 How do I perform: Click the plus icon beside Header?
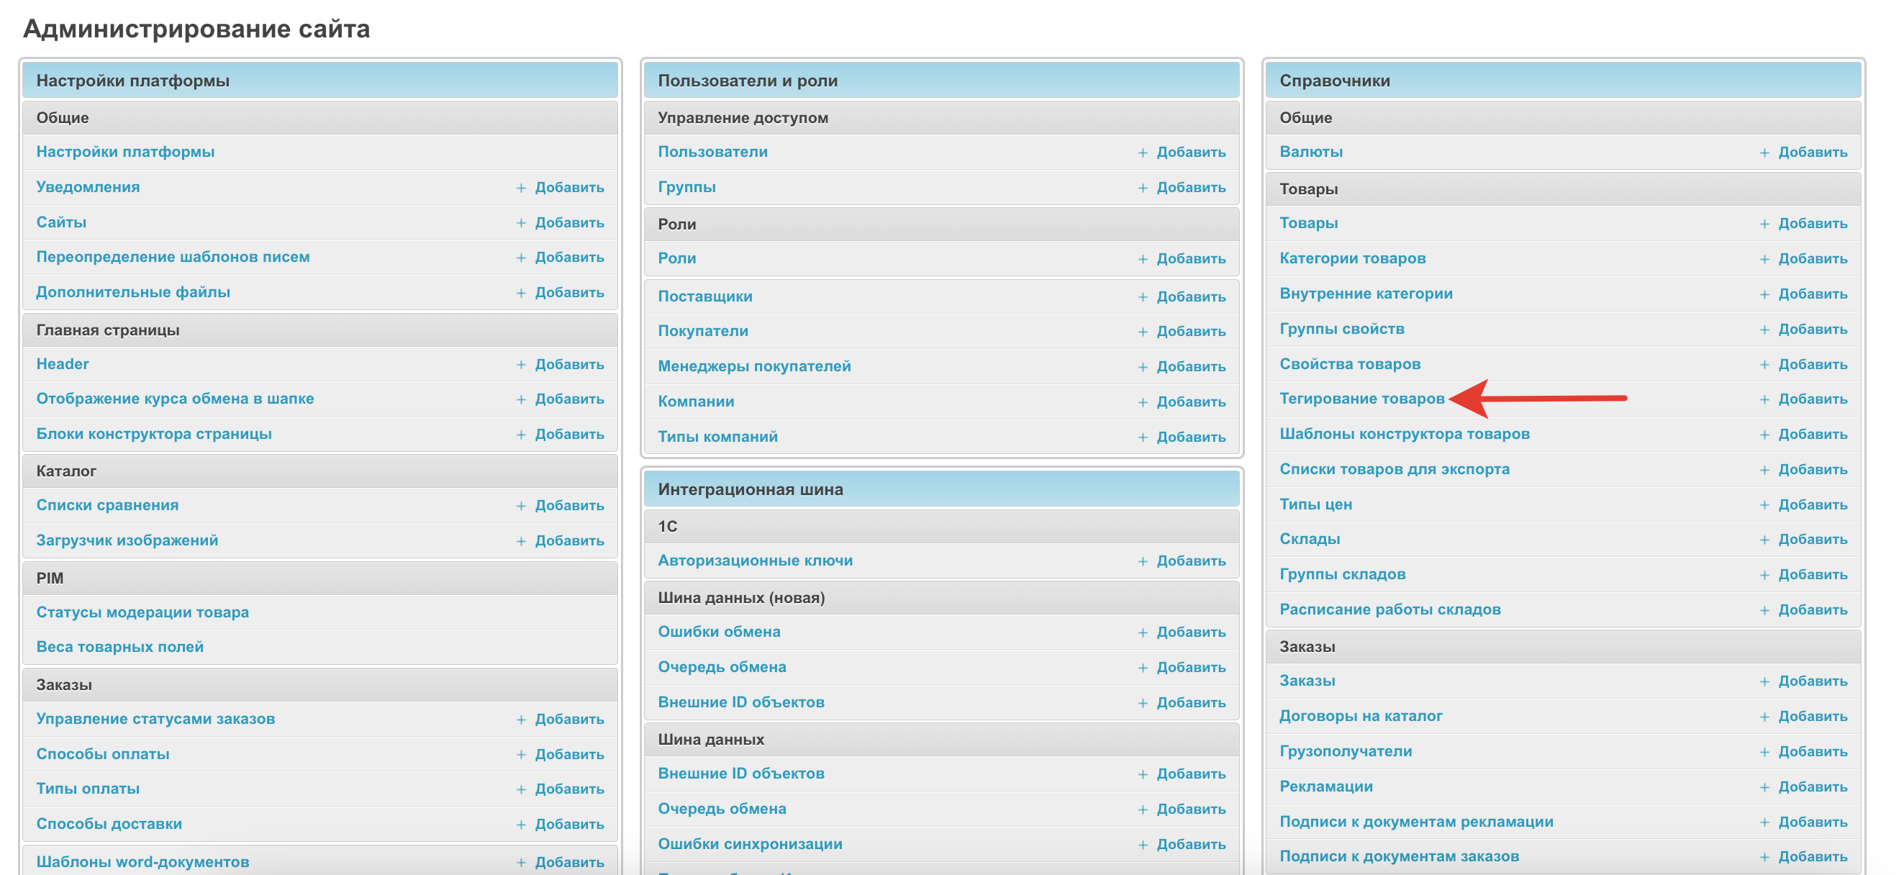click(x=521, y=365)
